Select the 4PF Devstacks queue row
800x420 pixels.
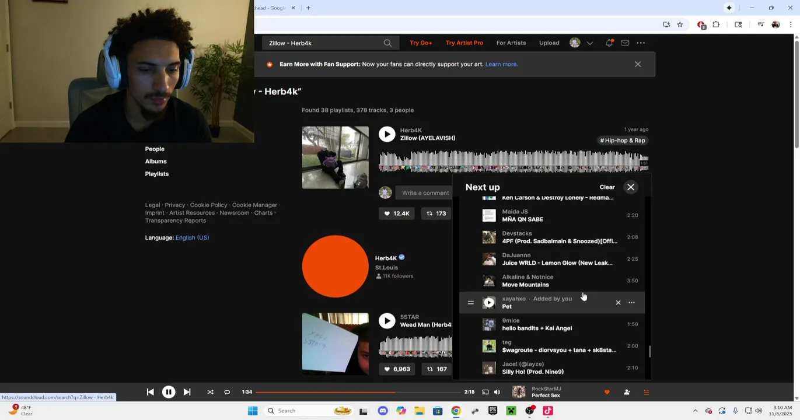coord(552,237)
